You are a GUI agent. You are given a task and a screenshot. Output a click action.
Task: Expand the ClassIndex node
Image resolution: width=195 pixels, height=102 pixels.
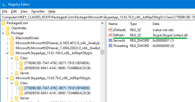point(3,28)
